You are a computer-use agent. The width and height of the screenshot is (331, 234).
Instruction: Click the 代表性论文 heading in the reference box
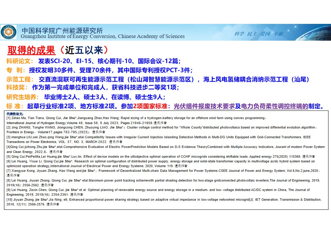[14, 113]
